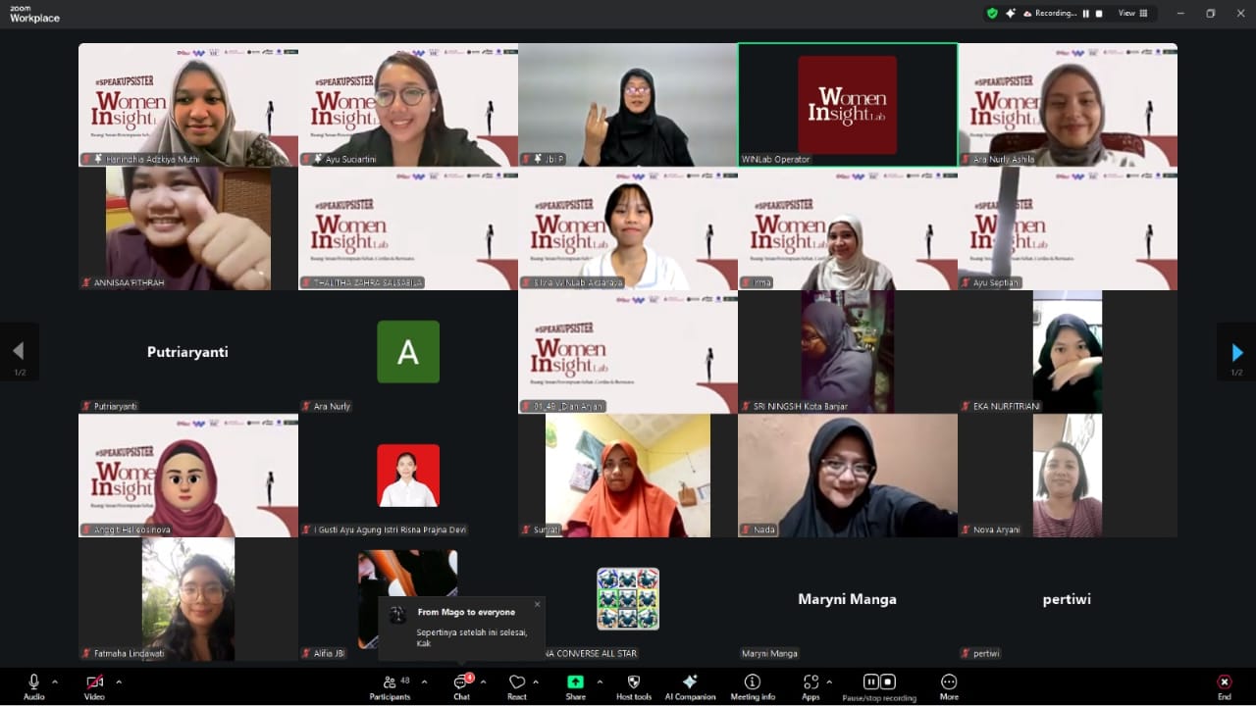The height and width of the screenshot is (706, 1256).
Task: Toggle camera using the Video button
Action: [x=94, y=686]
